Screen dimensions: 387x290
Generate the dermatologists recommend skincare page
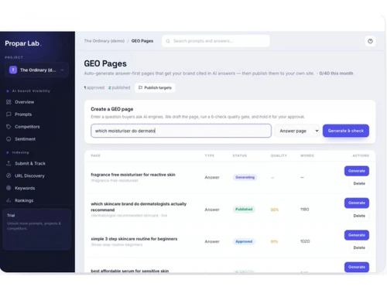(357, 203)
